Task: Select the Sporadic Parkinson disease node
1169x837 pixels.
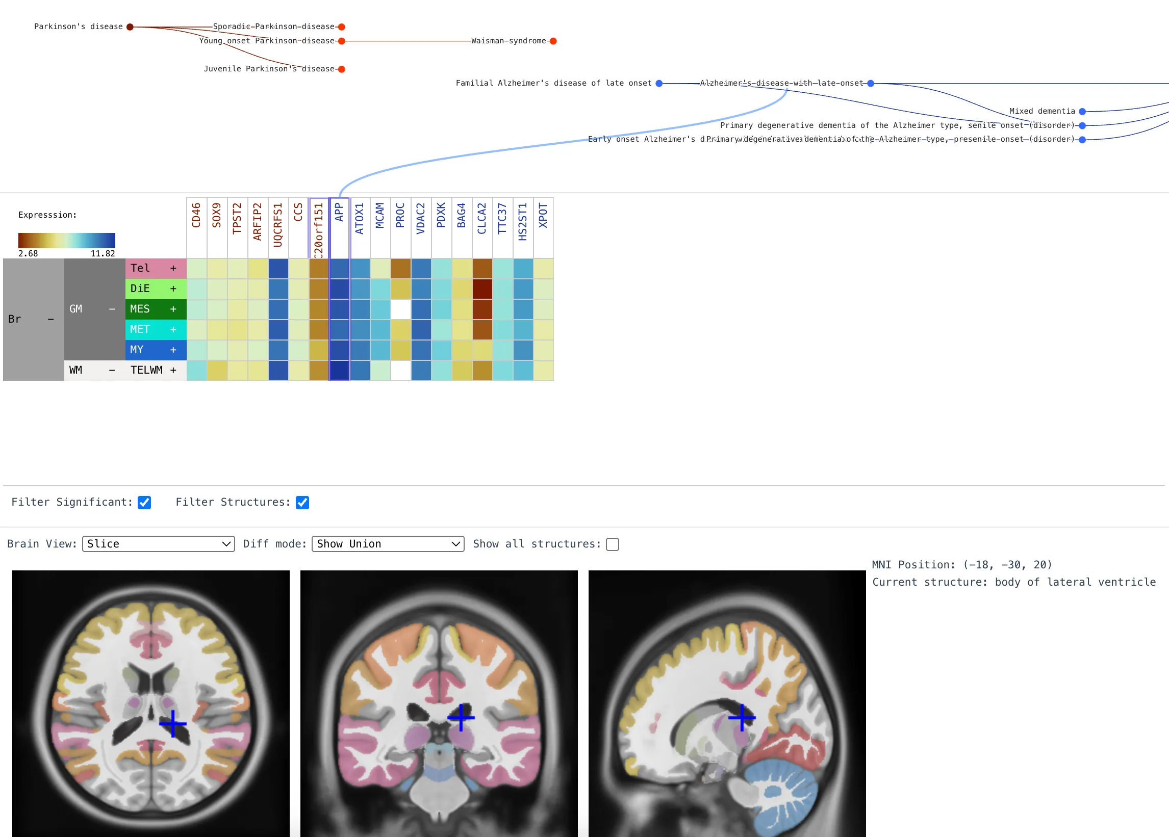Action: (342, 27)
